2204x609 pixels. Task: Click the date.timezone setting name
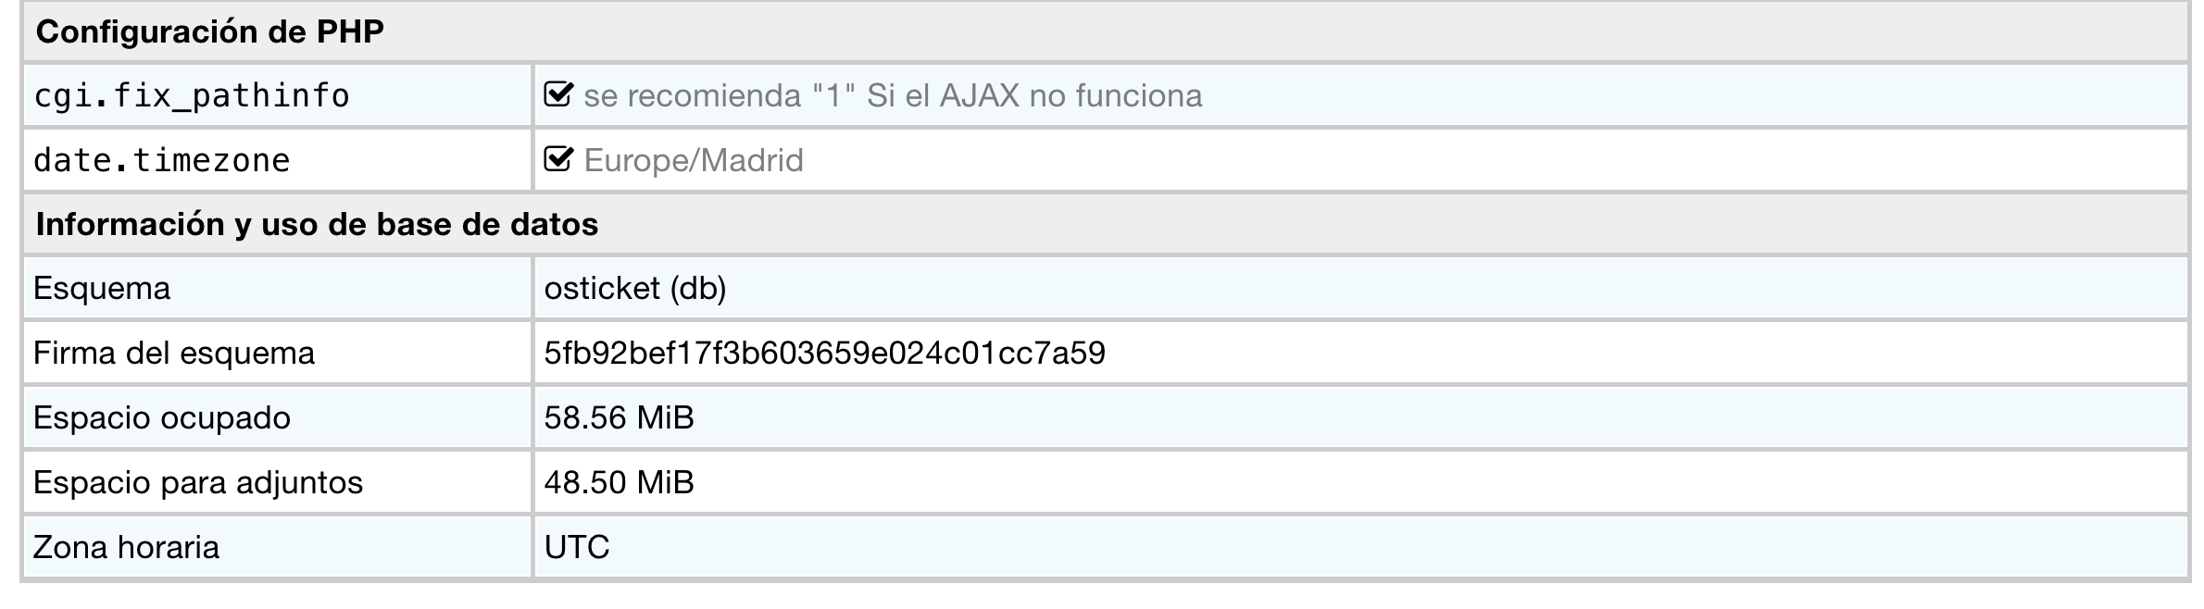click(162, 161)
